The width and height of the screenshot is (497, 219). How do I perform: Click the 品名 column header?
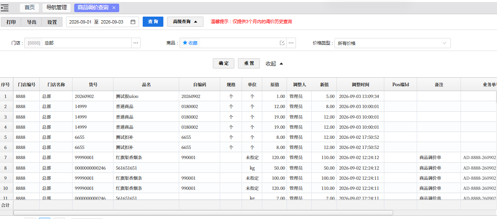(x=146, y=85)
